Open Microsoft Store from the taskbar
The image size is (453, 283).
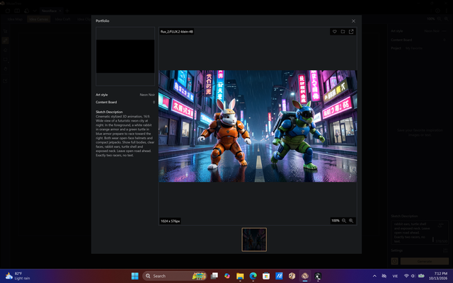(x=266, y=276)
